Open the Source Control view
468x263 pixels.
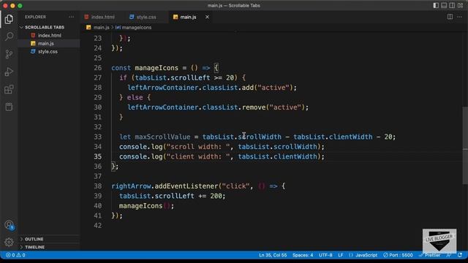(x=9, y=54)
